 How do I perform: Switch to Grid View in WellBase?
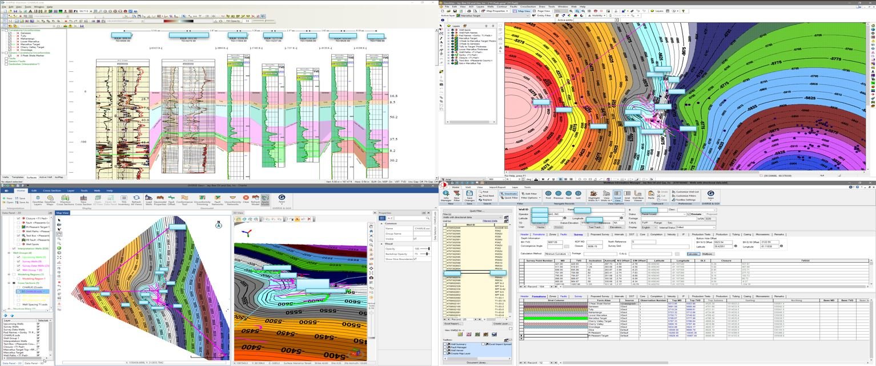[x=627, y=196]
